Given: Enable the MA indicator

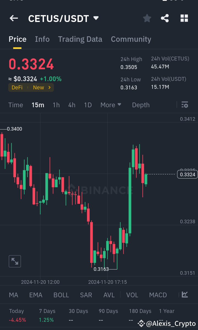Looking at the screenshot, I should pos(13,295).
